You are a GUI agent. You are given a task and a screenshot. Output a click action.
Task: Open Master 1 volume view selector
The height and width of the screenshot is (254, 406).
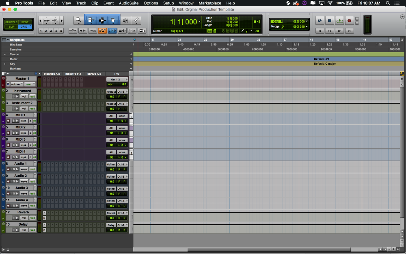coord(17,84)
